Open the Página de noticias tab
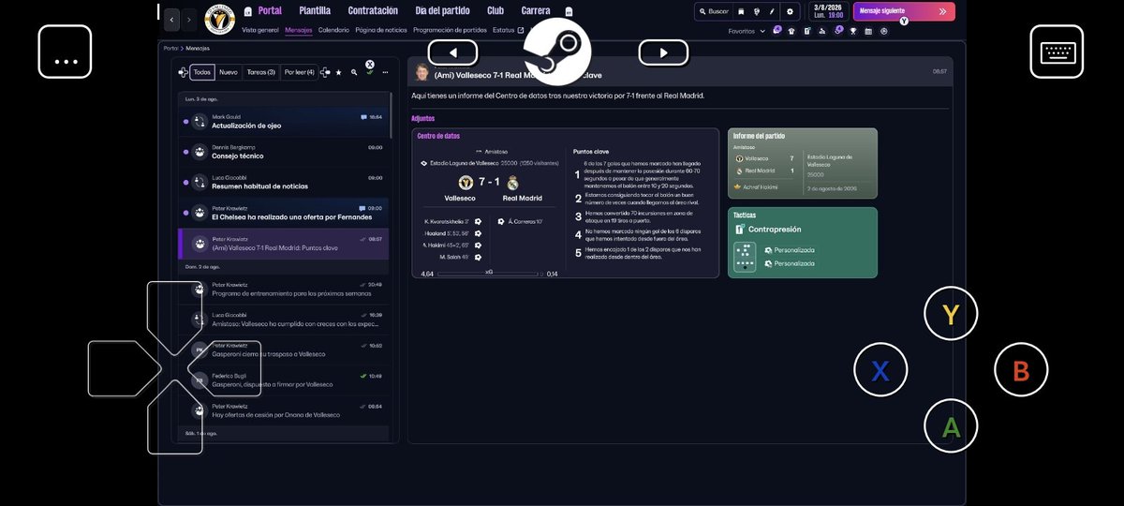Image resolution: width=1124 pixels, height=506 pixels. [x=379, y=30]
